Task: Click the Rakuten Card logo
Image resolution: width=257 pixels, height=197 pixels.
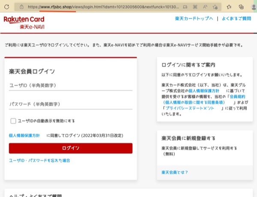Action: pyautogui.click(x=24, y=20)
